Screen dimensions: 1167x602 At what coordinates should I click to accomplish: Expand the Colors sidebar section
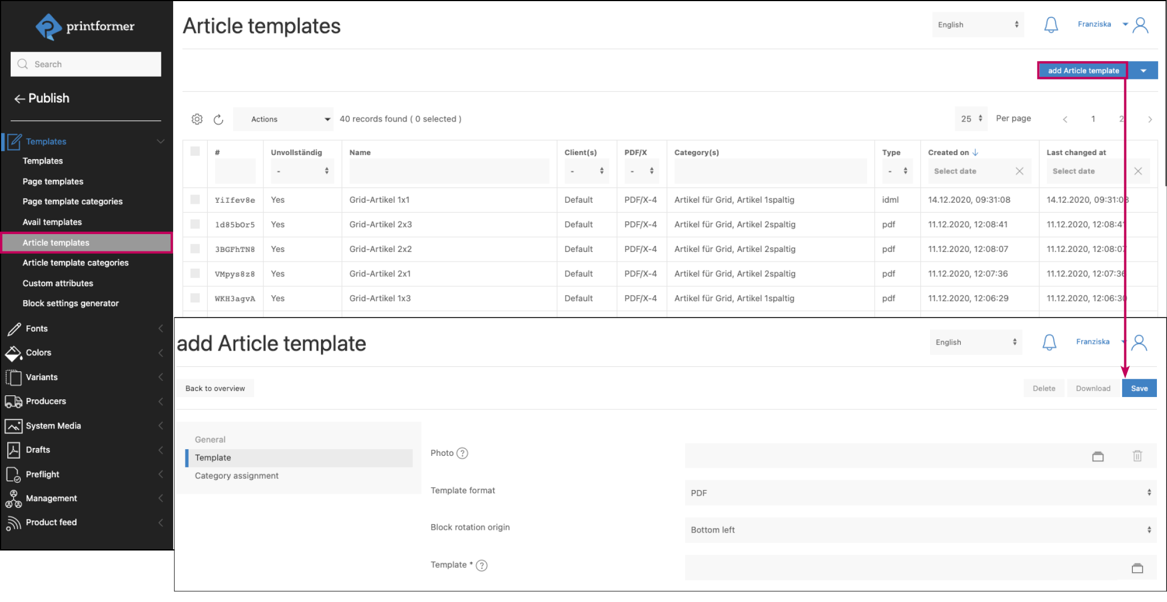pyautogui.click(x=39, y=353)
